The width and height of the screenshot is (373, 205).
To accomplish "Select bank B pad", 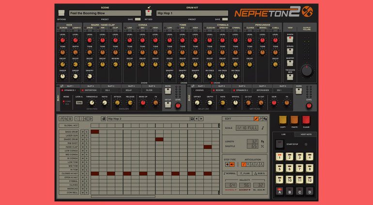I will click(x=290, y=191).
